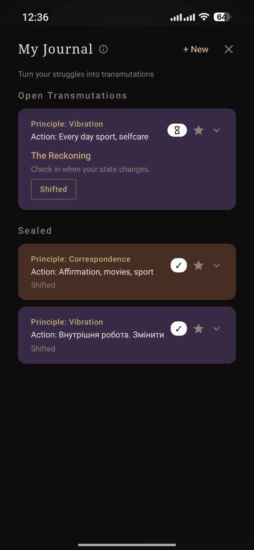Click the + New button

point(196,49)
